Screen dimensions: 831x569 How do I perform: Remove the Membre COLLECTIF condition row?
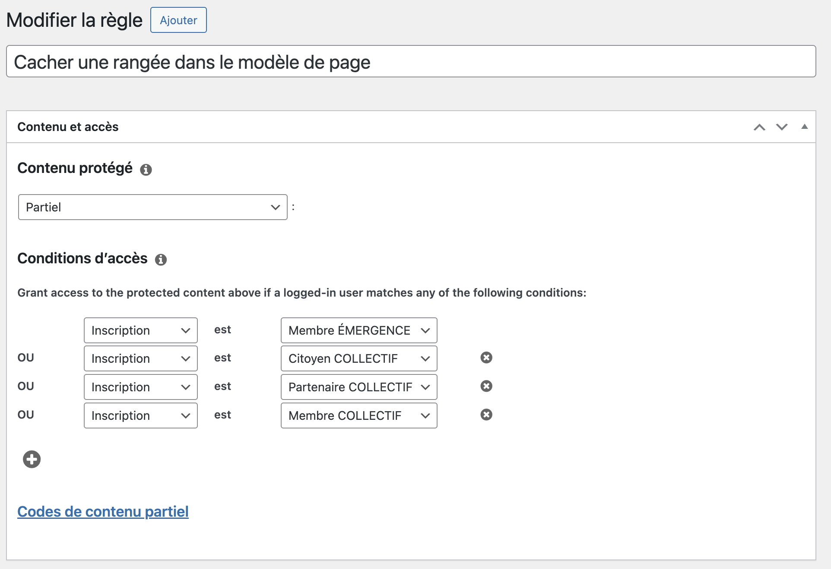tap(486, 415)
